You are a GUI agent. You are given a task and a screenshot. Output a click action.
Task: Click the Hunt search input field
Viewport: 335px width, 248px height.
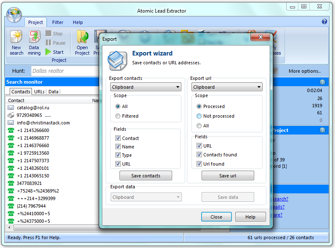click(63, 71)
